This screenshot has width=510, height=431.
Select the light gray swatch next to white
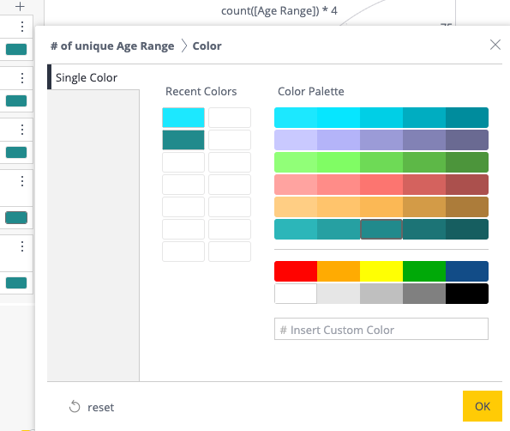click(x=339, y=294)
